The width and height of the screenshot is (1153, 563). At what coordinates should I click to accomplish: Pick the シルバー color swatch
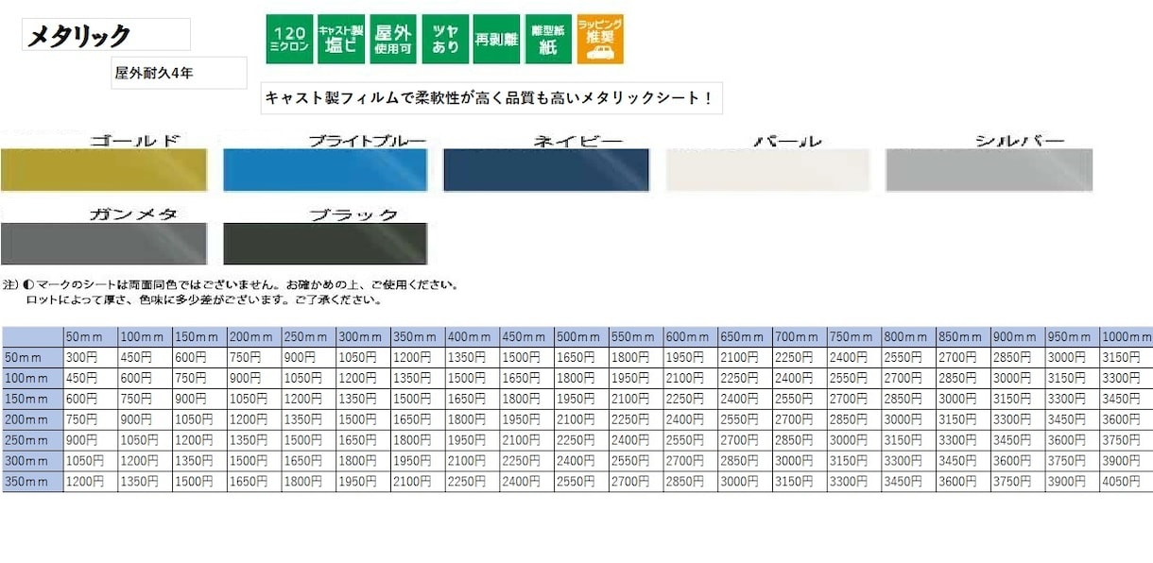(x=989, y=170)
